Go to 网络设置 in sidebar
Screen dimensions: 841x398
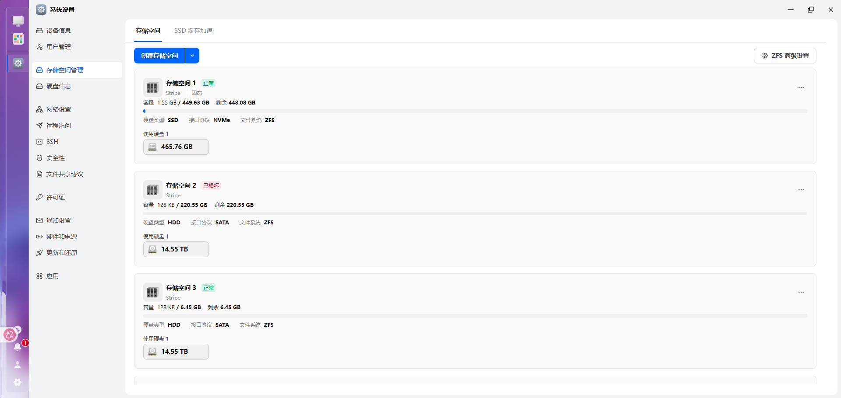[x=59, y=109]
